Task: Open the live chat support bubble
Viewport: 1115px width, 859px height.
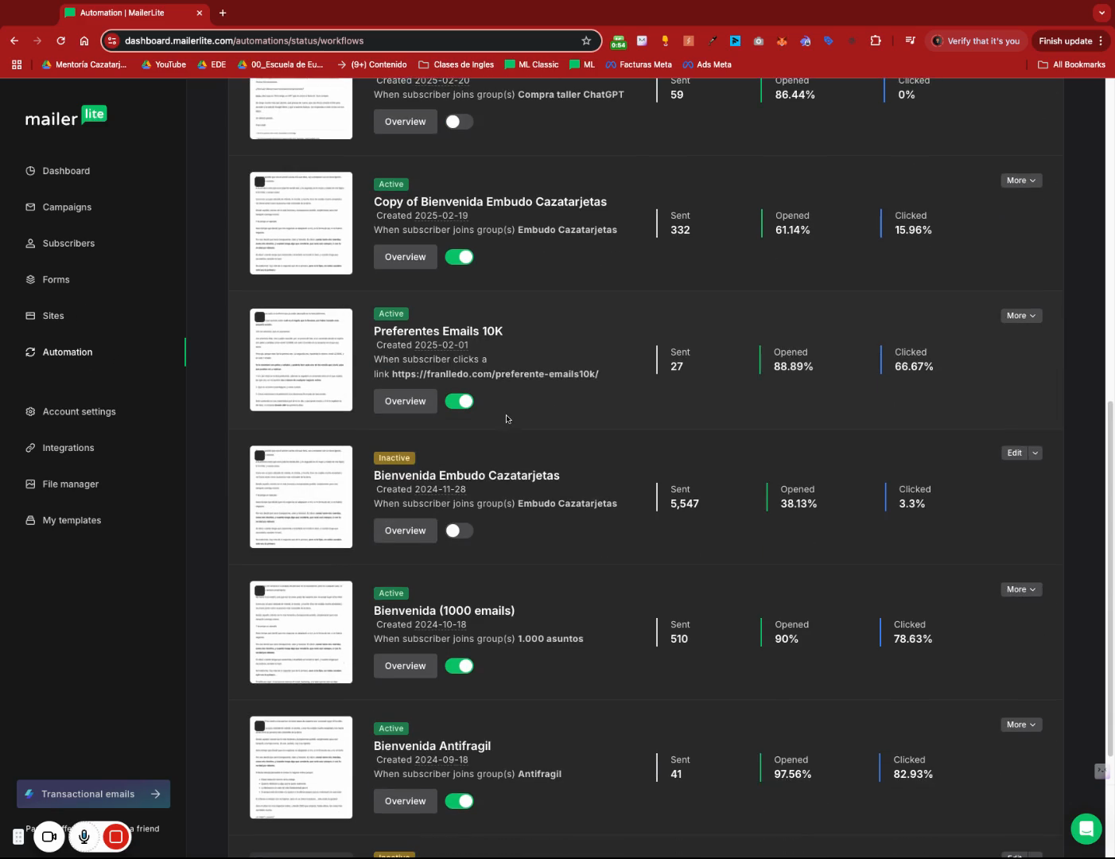Action: (x=1086, y=828)
